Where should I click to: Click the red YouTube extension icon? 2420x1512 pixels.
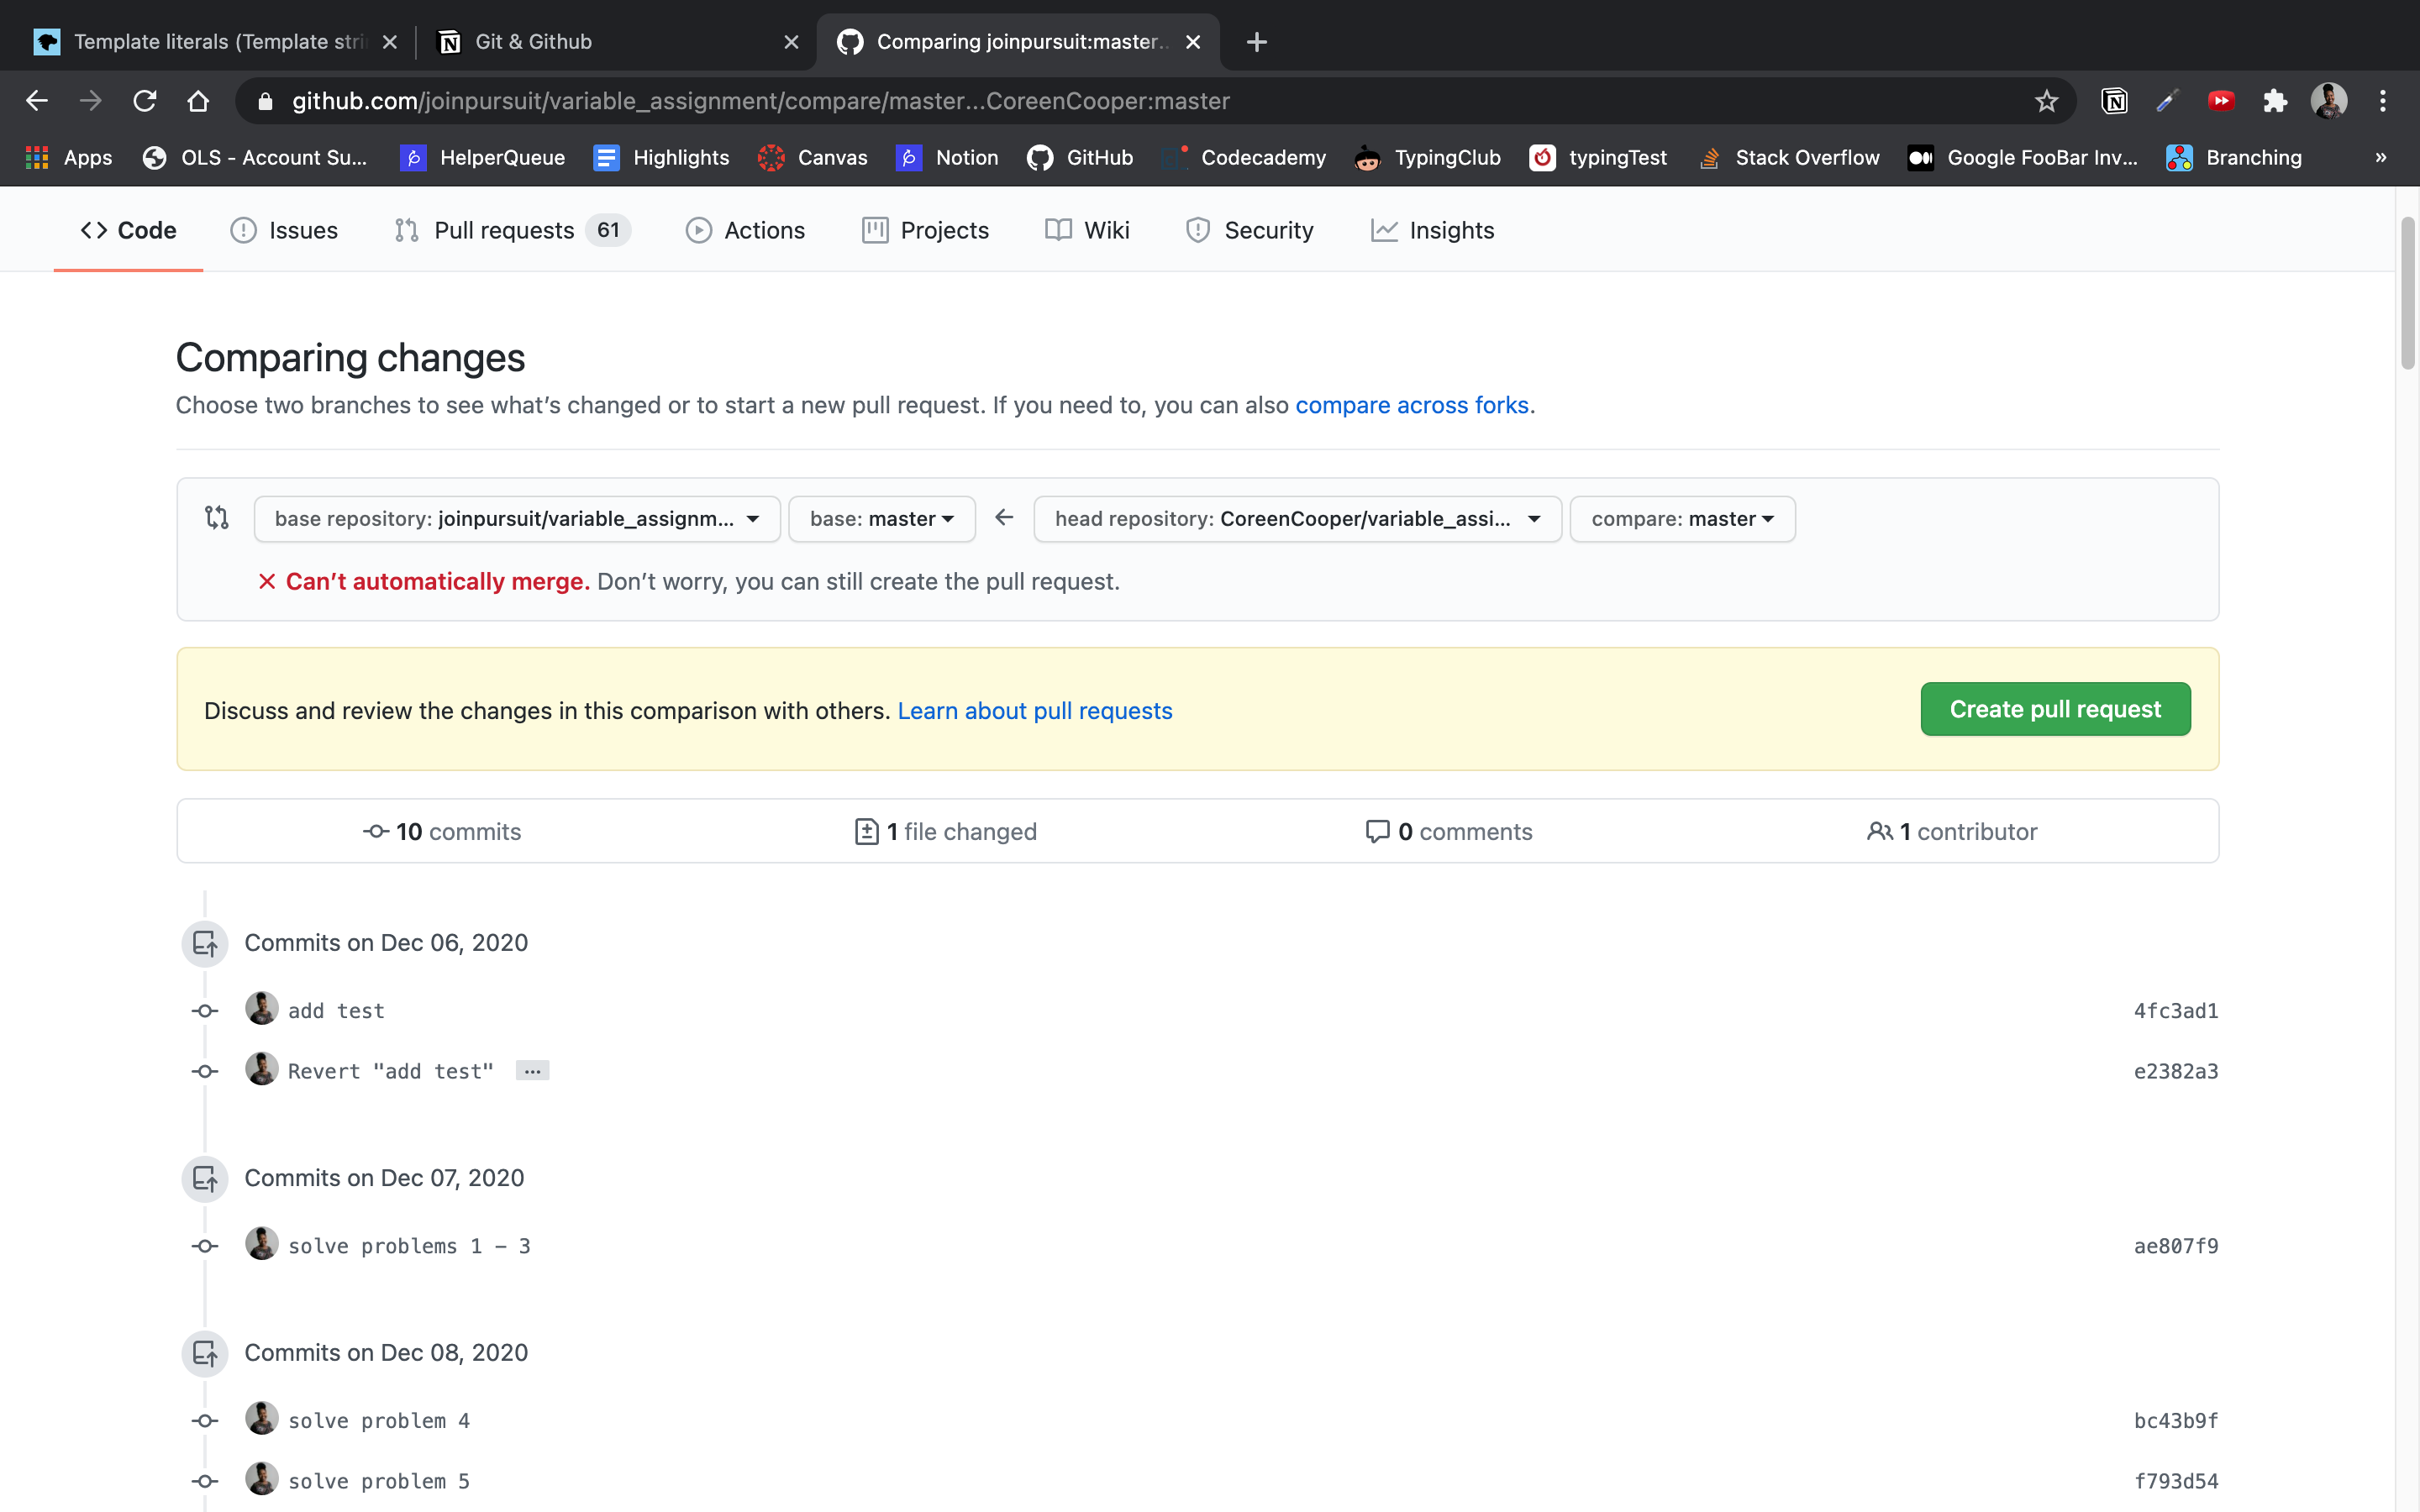pyautogui.click(x=2221, y=101)
